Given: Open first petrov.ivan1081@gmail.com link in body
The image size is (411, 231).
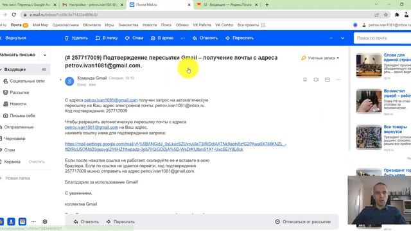Looking at the screenshot, I should (111, 100).
